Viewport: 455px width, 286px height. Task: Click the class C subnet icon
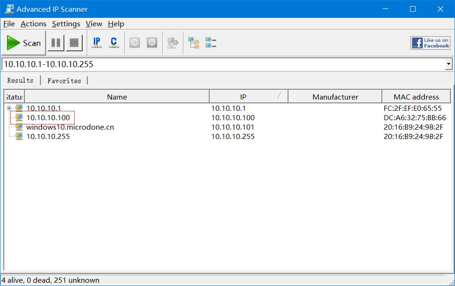[114, 43]
